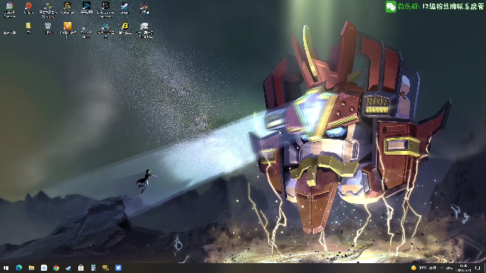
Task: Open Steam from the taskbar
Action: click(68, 268)
